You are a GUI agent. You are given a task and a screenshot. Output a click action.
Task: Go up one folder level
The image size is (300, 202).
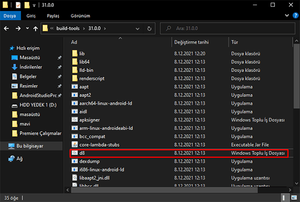point(36,29)
